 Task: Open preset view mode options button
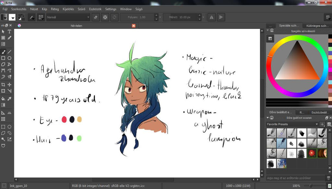[329, 124]
